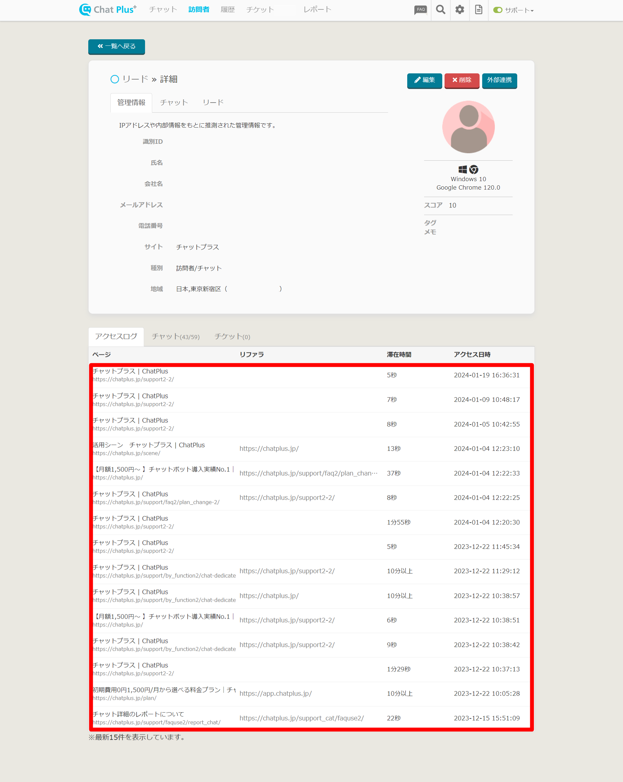Click the 1分29秒 stay time cell

coord(398,669)
